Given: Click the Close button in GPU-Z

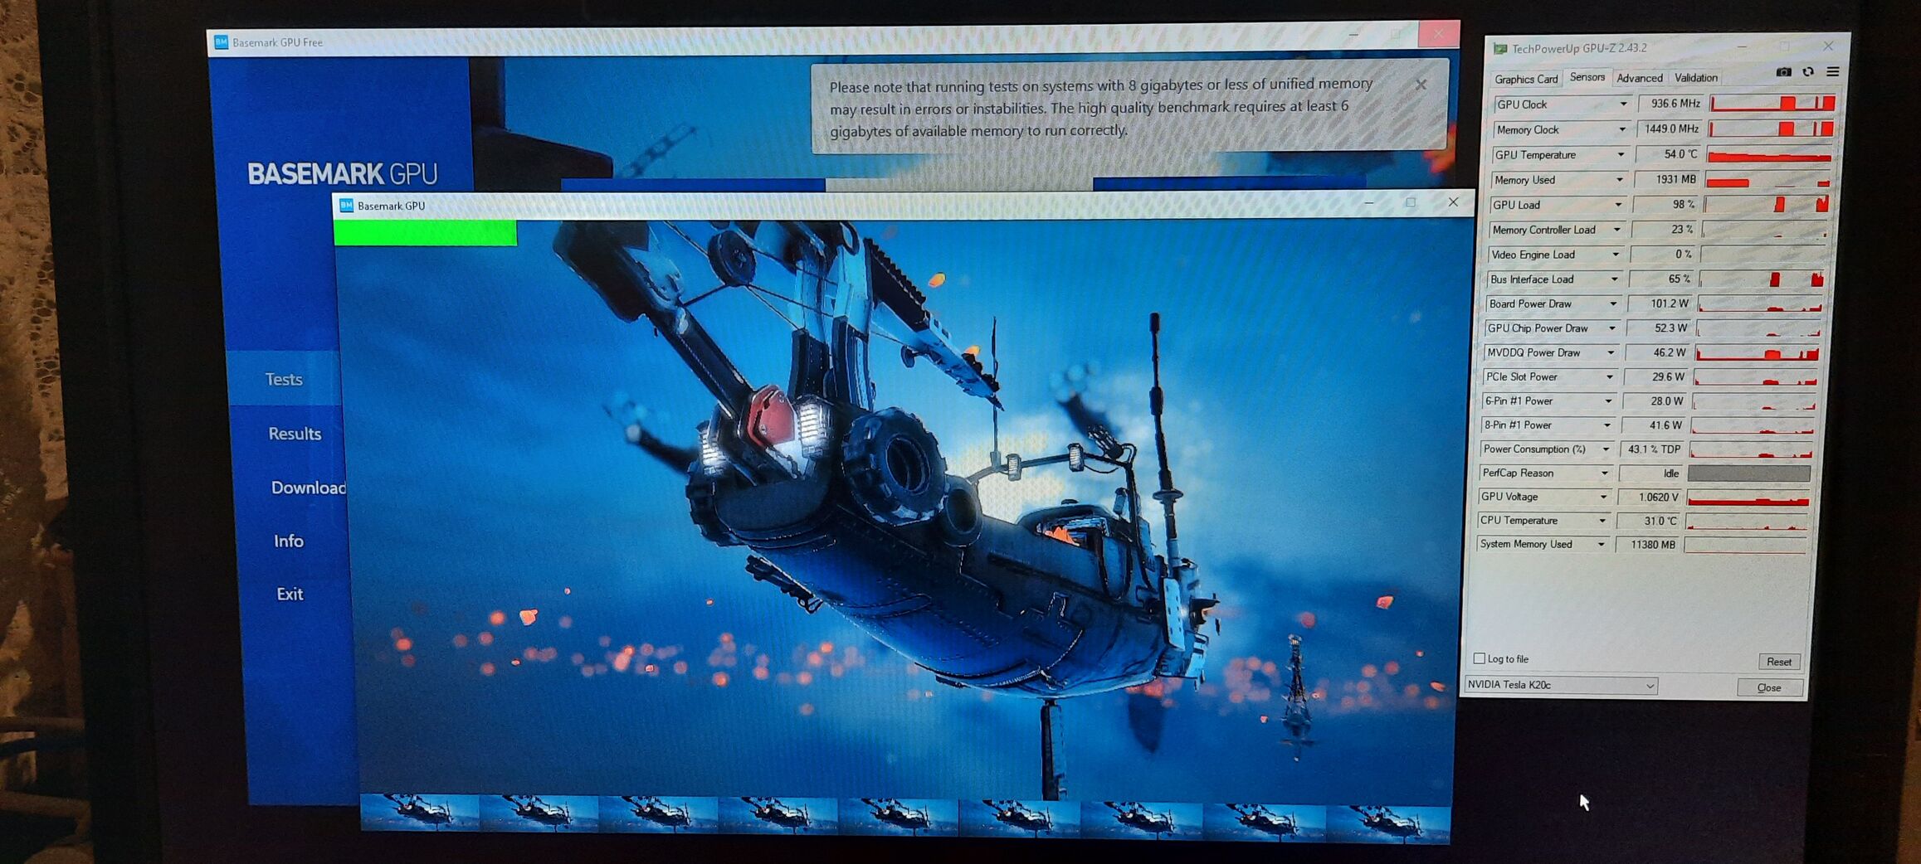Looking at the screenshot, I should click(x=1769, y=687).
